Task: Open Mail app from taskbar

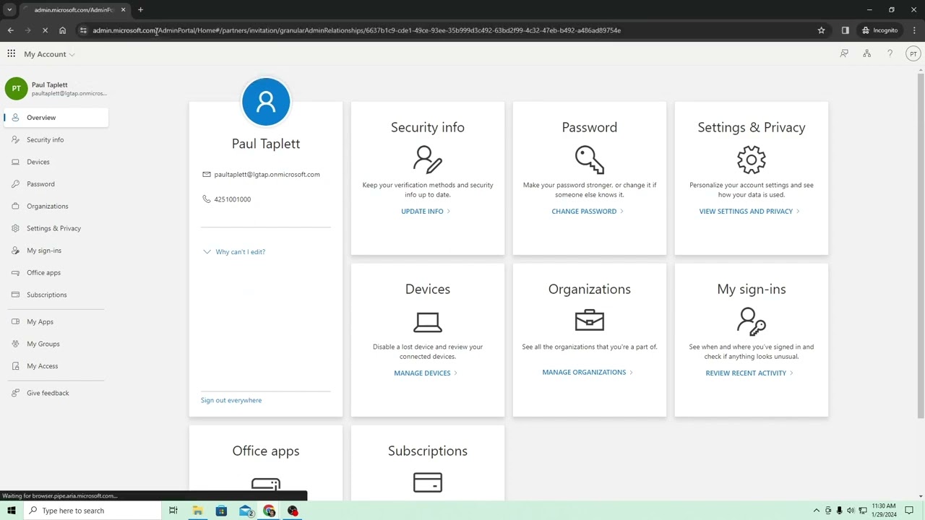Action: 246,511
